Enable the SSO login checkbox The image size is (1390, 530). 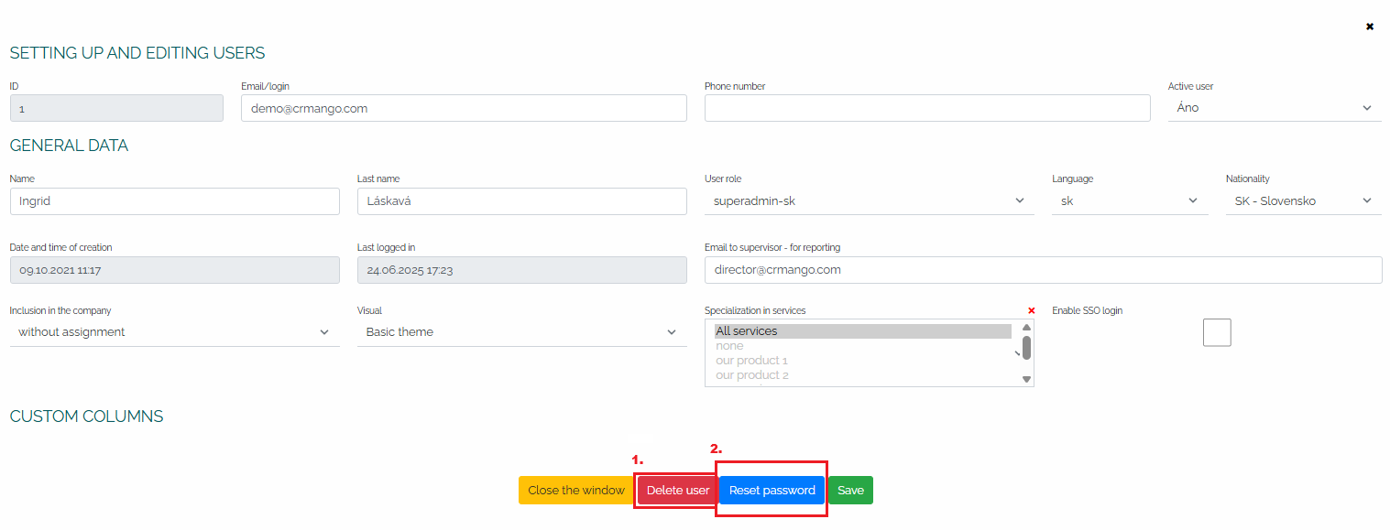1217,332
